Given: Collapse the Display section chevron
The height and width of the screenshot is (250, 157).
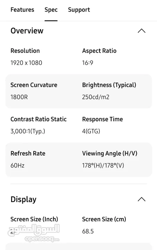Looking at the screenshot, I should click(x=141, y=199).
